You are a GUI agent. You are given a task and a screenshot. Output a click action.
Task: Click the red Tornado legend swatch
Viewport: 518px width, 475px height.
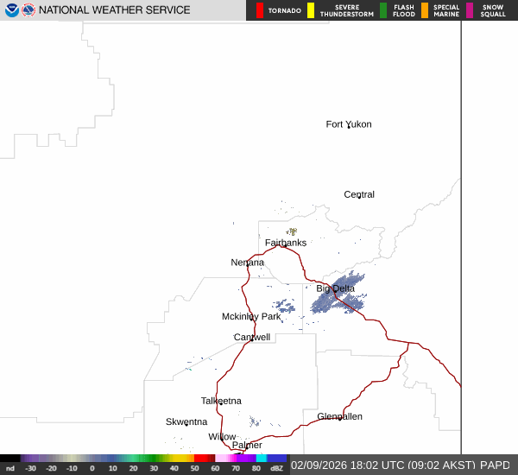pos(260,10)
